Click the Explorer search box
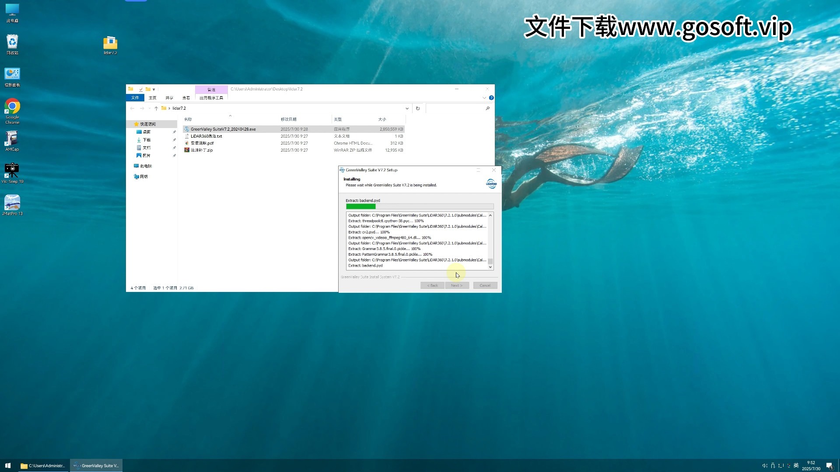840x472 pixels. [x=455, y=108]
